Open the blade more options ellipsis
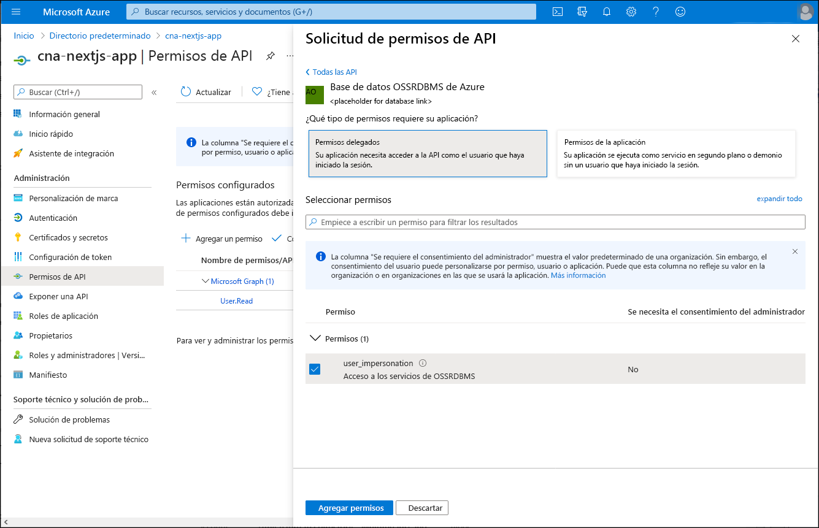 pyautogui.click(x=290, y=56)
